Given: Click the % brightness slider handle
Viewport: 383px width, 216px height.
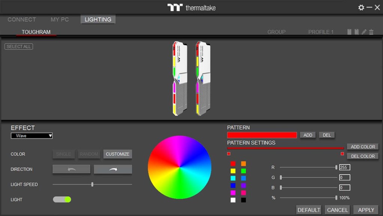Looking at the screenshot, I should click(336, 198).
